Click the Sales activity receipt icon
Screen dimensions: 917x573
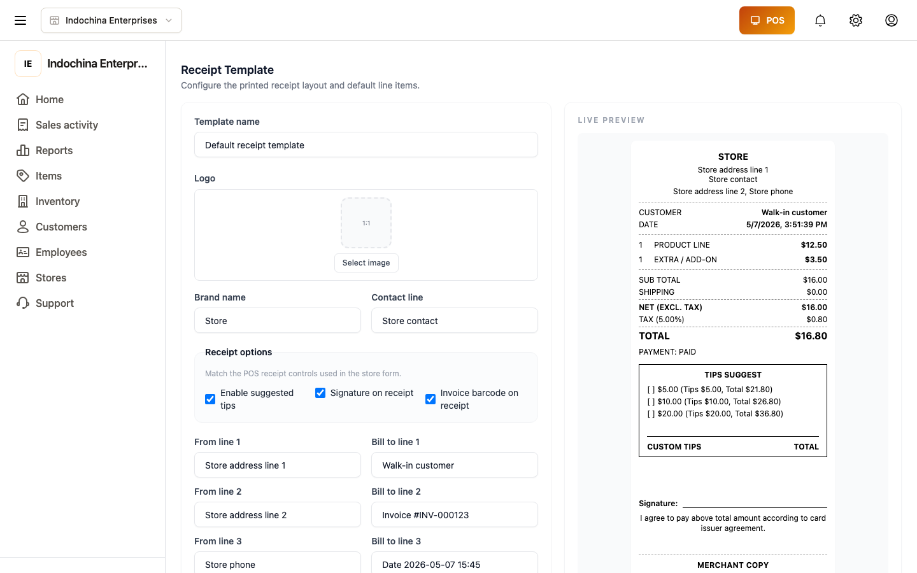click(x=23, y=125)
